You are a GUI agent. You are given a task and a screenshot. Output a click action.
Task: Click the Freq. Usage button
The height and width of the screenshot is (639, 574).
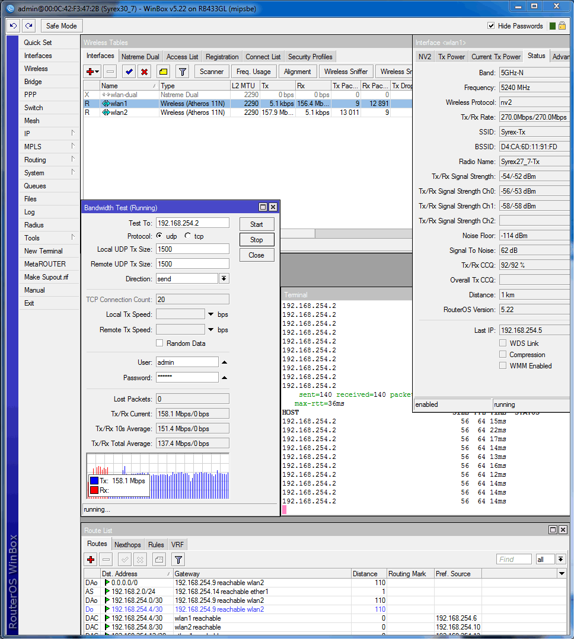(254, 72)
